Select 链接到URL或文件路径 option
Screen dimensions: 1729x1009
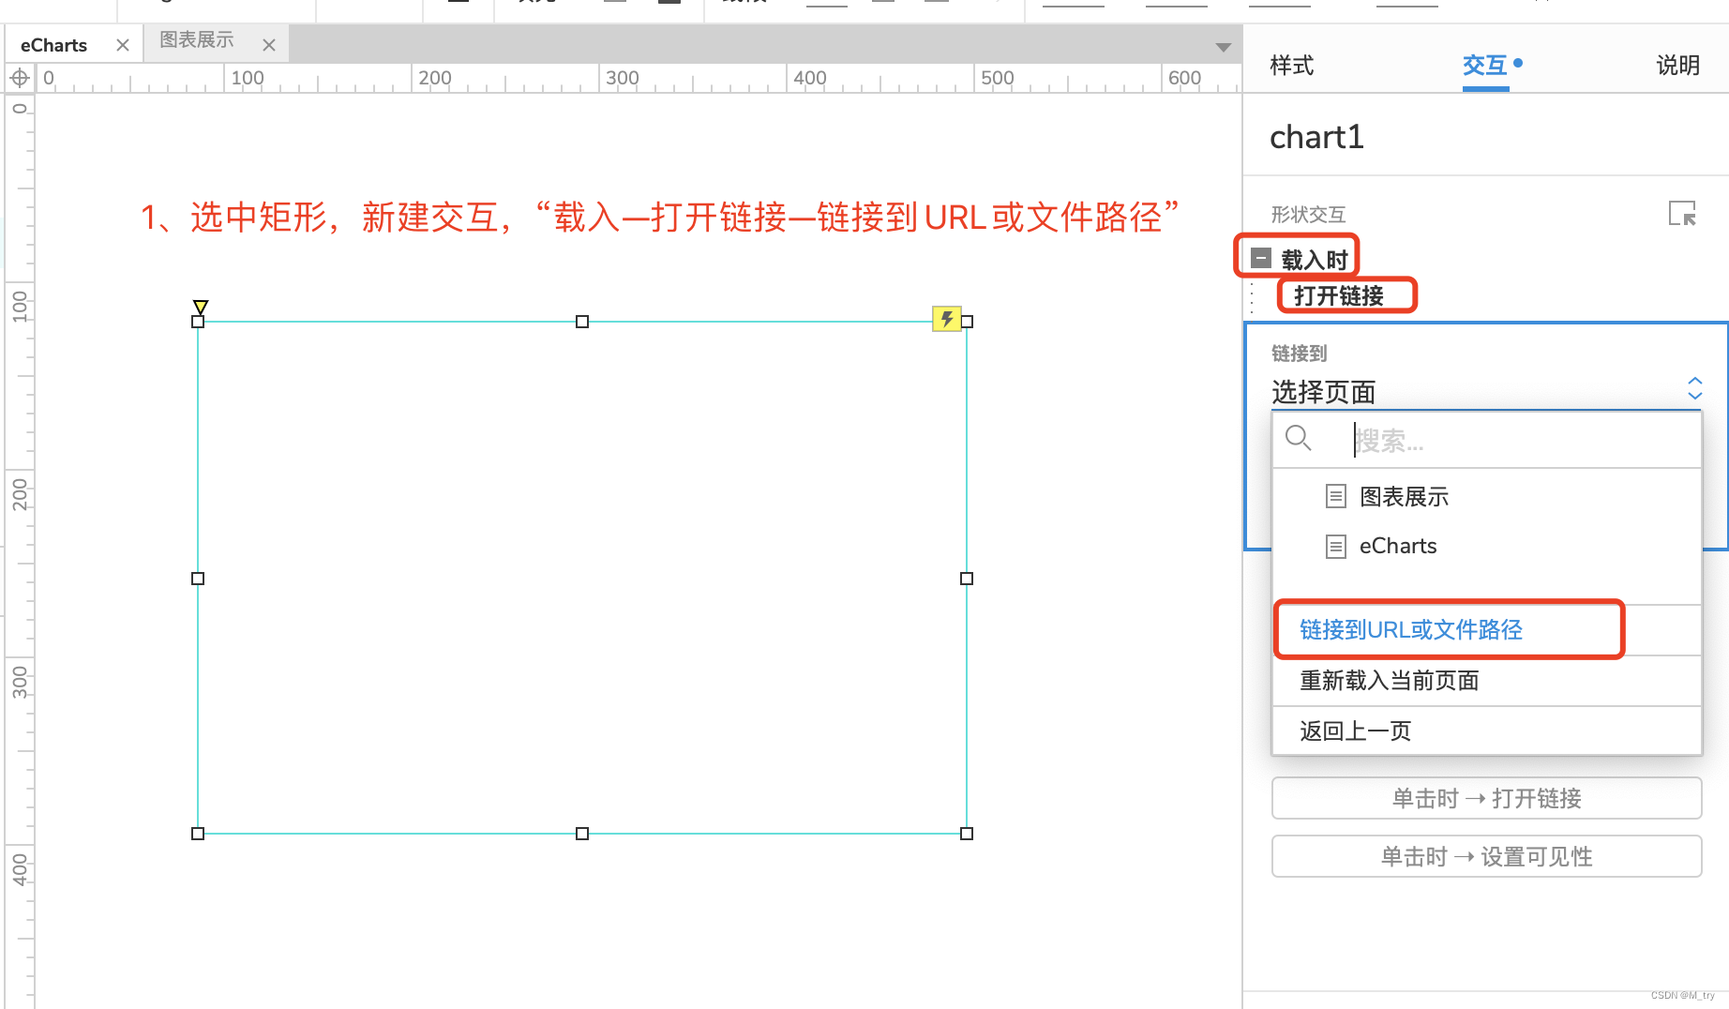click(1486, 629)
